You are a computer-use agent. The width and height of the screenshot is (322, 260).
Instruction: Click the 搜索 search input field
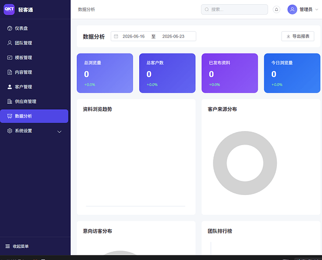click(x=234, y=9)
